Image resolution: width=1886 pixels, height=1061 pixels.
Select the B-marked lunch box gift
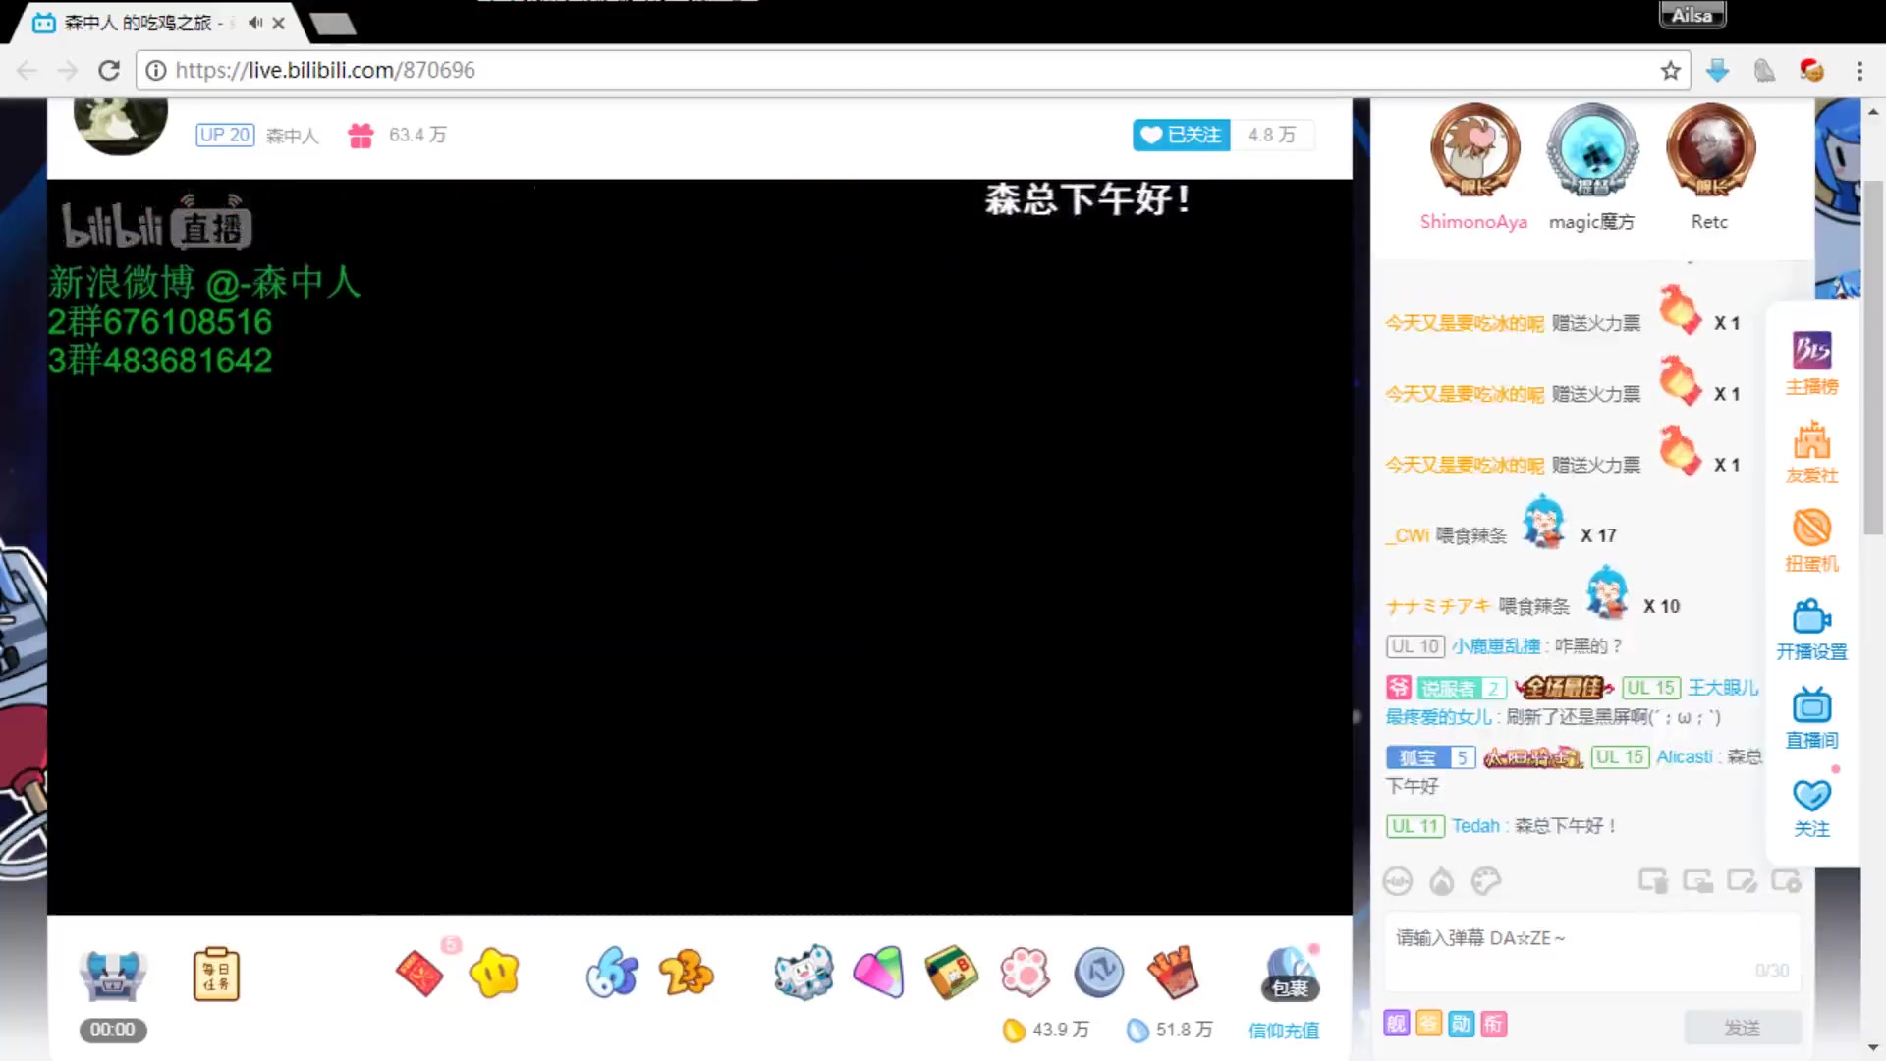point(951,973)
